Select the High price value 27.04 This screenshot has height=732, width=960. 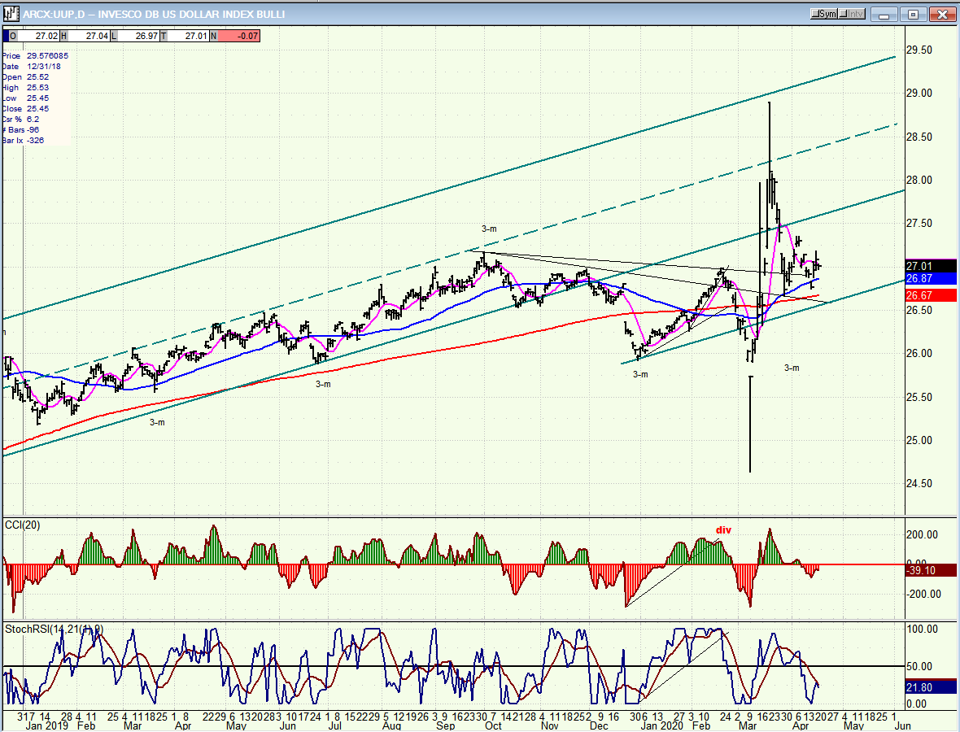tap(96, 36)
